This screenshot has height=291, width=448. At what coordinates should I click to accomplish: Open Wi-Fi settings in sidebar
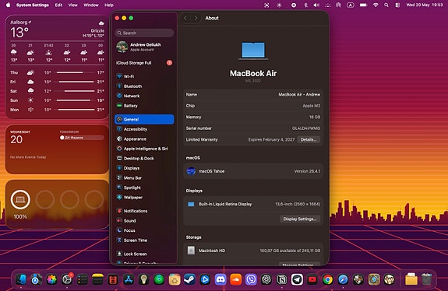tap(144, 76)
